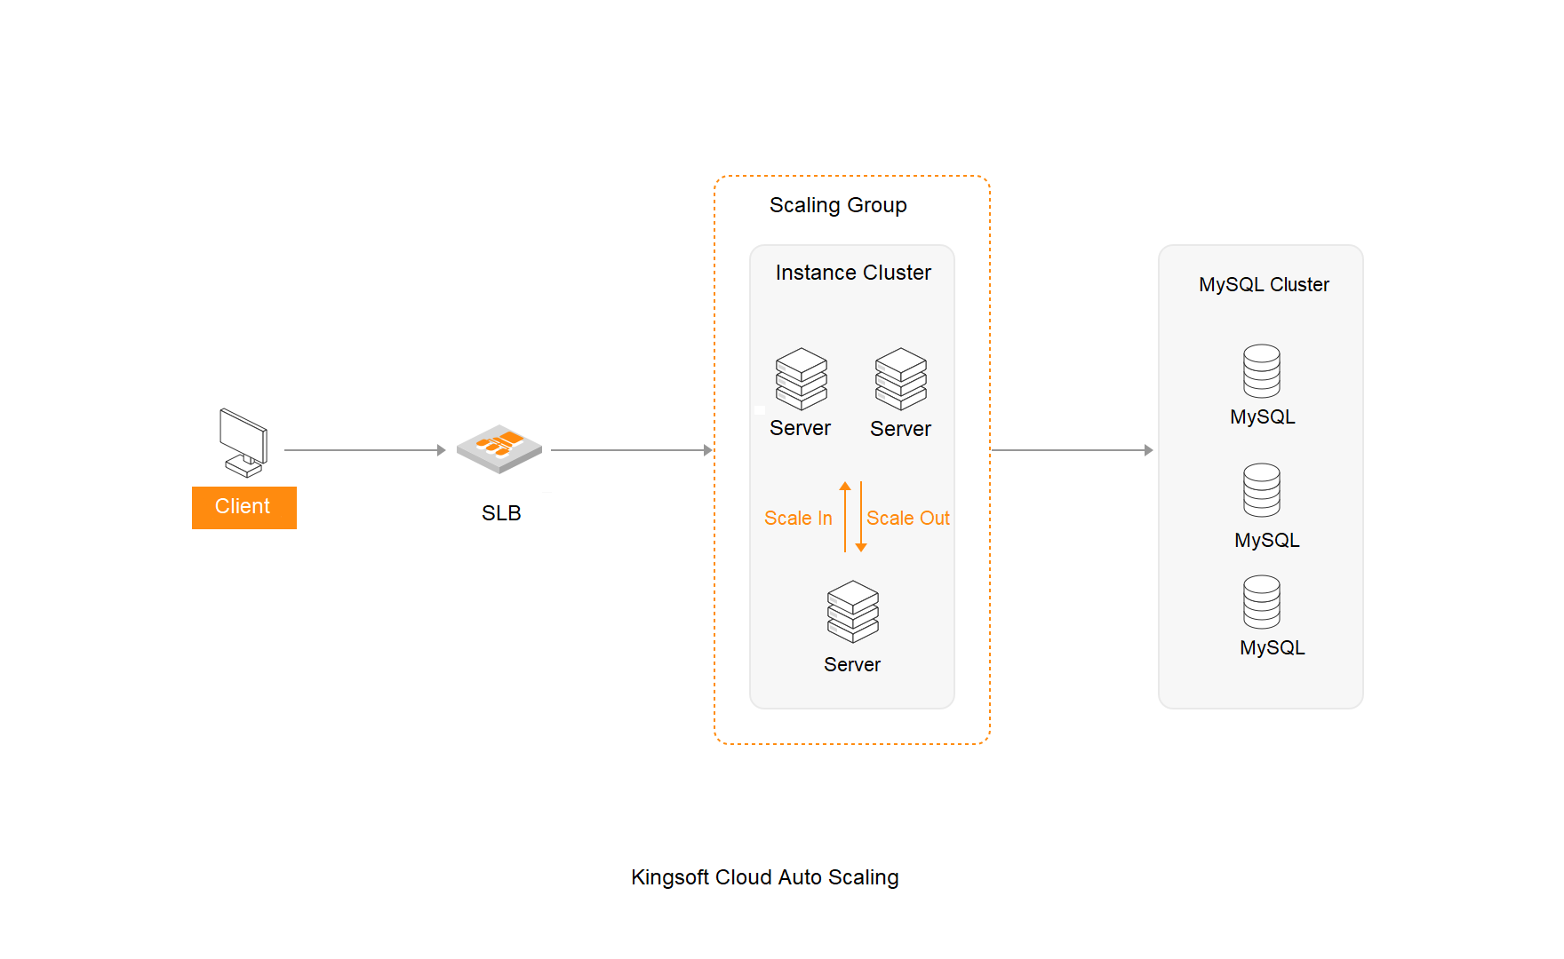Click the orange Scale In up arrow

click(x=845, y=517)
